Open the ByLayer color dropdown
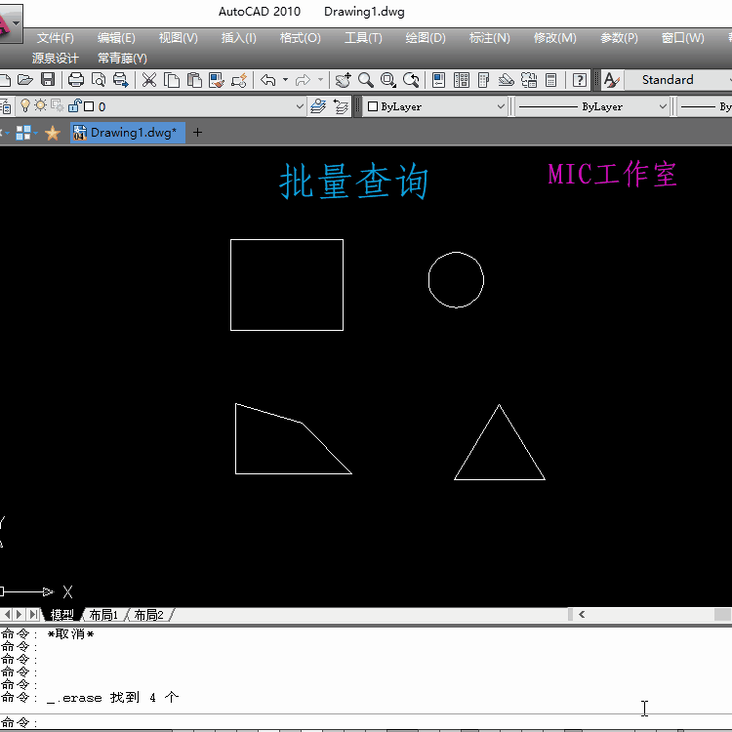Image resolution: width=732 pixels, height=732 pixels. tap(501, 106)
